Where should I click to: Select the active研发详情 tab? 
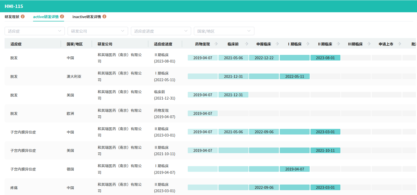46,17
